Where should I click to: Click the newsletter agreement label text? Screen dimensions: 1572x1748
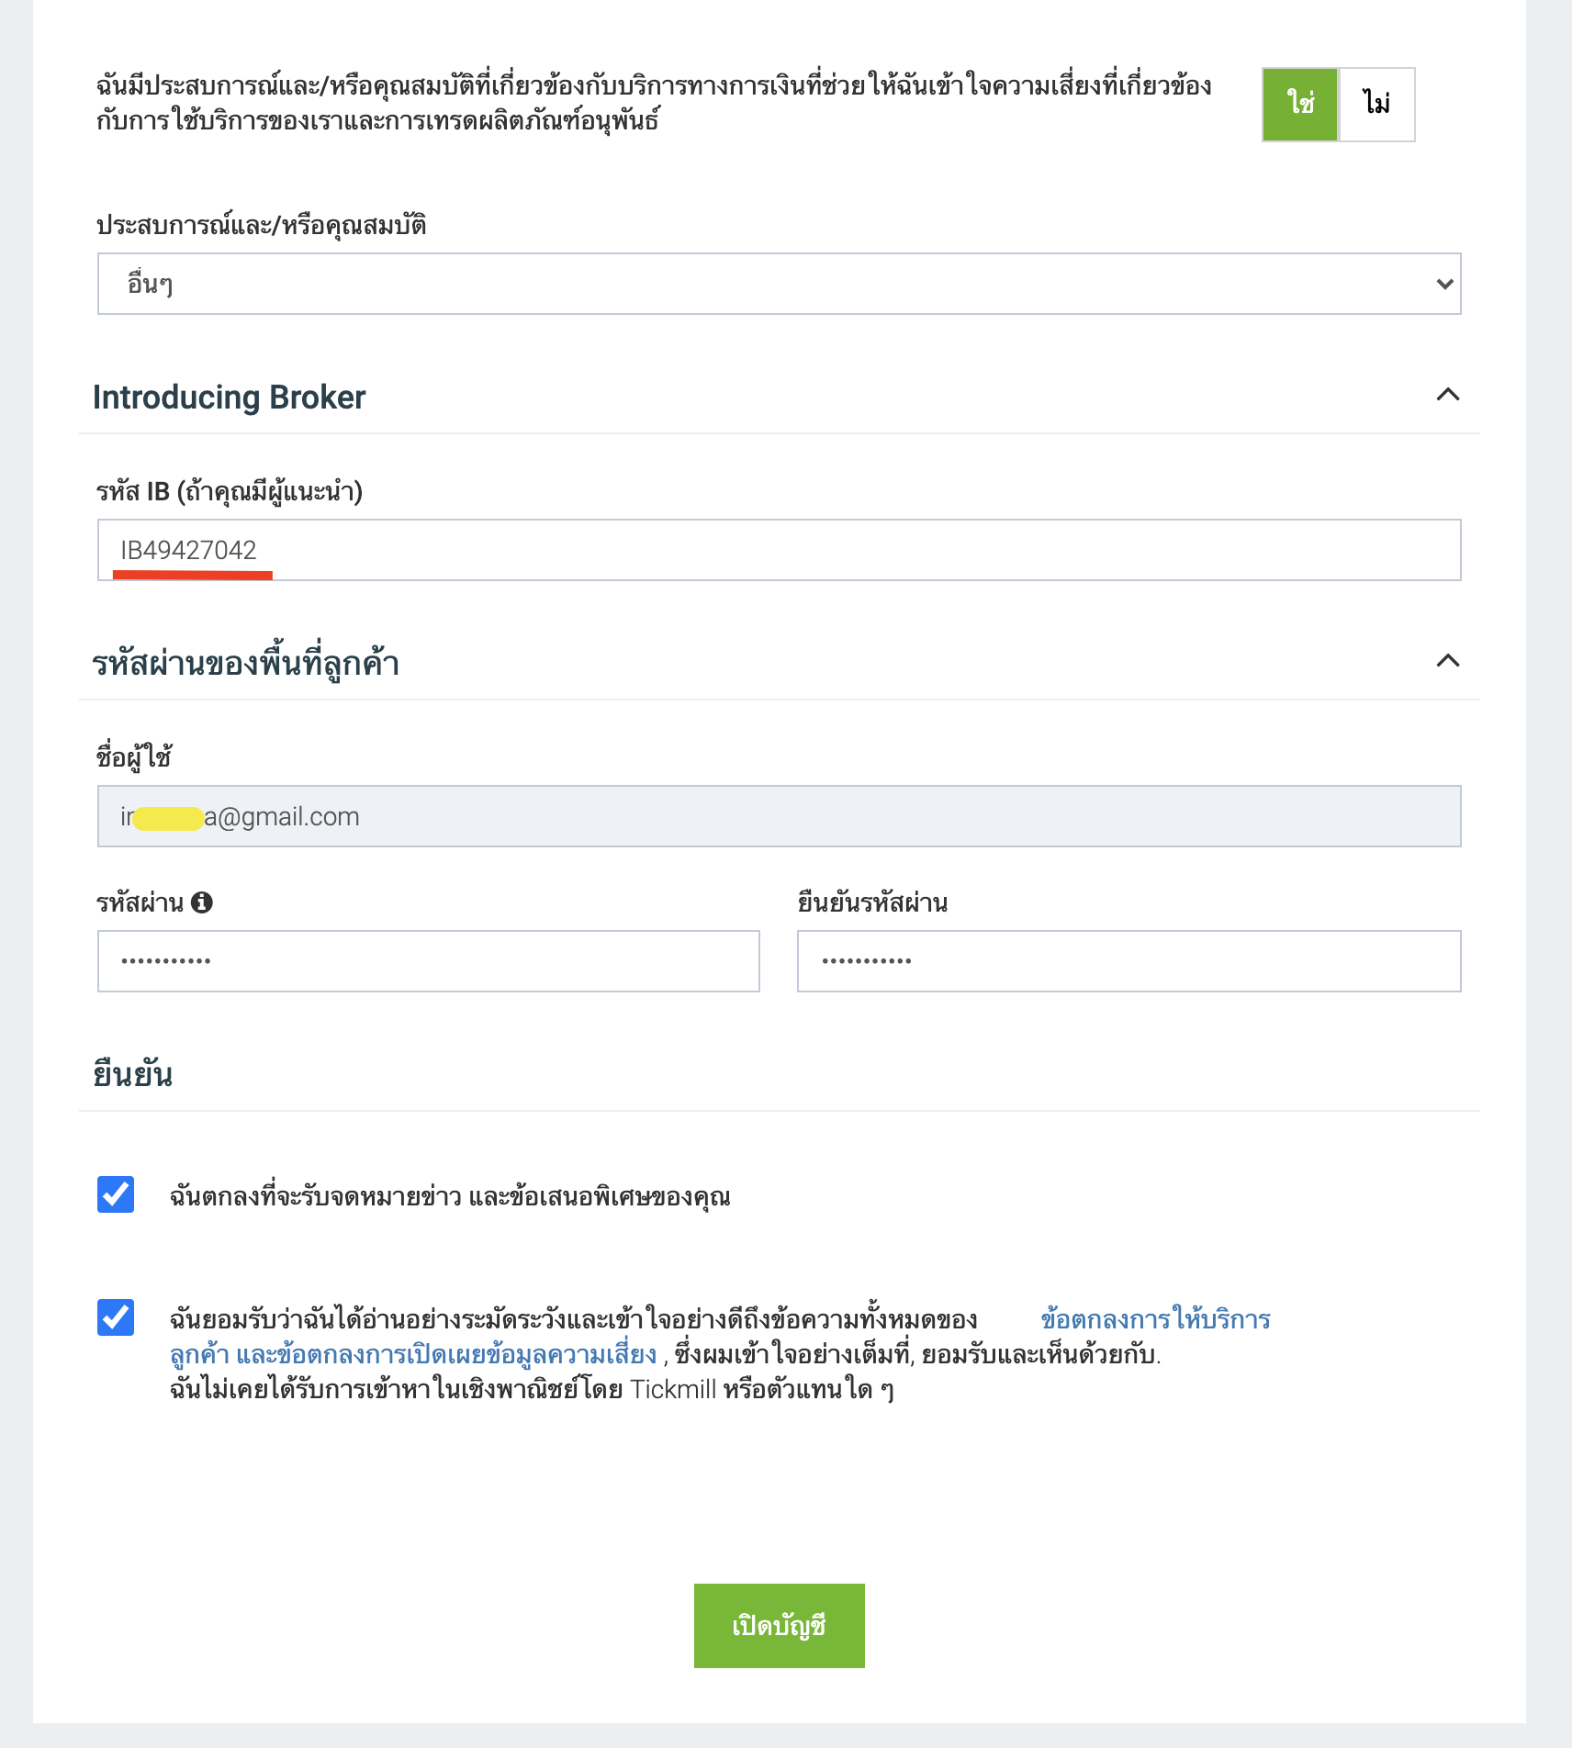click(450, 1197)
